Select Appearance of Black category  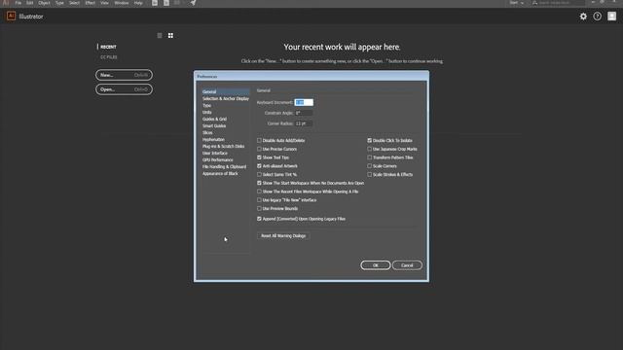220,173
